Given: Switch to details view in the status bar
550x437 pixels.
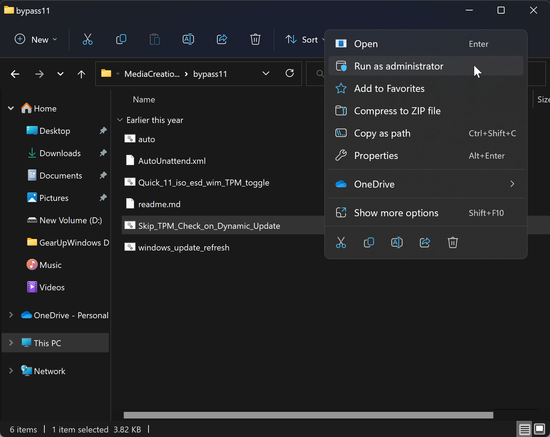Looking at the screenshot, I should (524, 429).
